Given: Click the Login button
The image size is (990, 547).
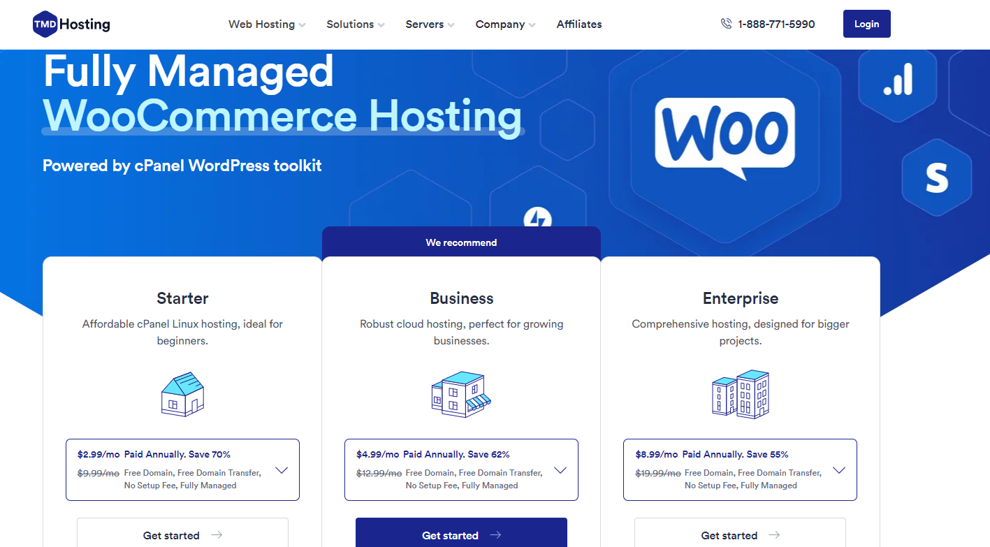Looking at the screenshot, I should pos(866,24).
